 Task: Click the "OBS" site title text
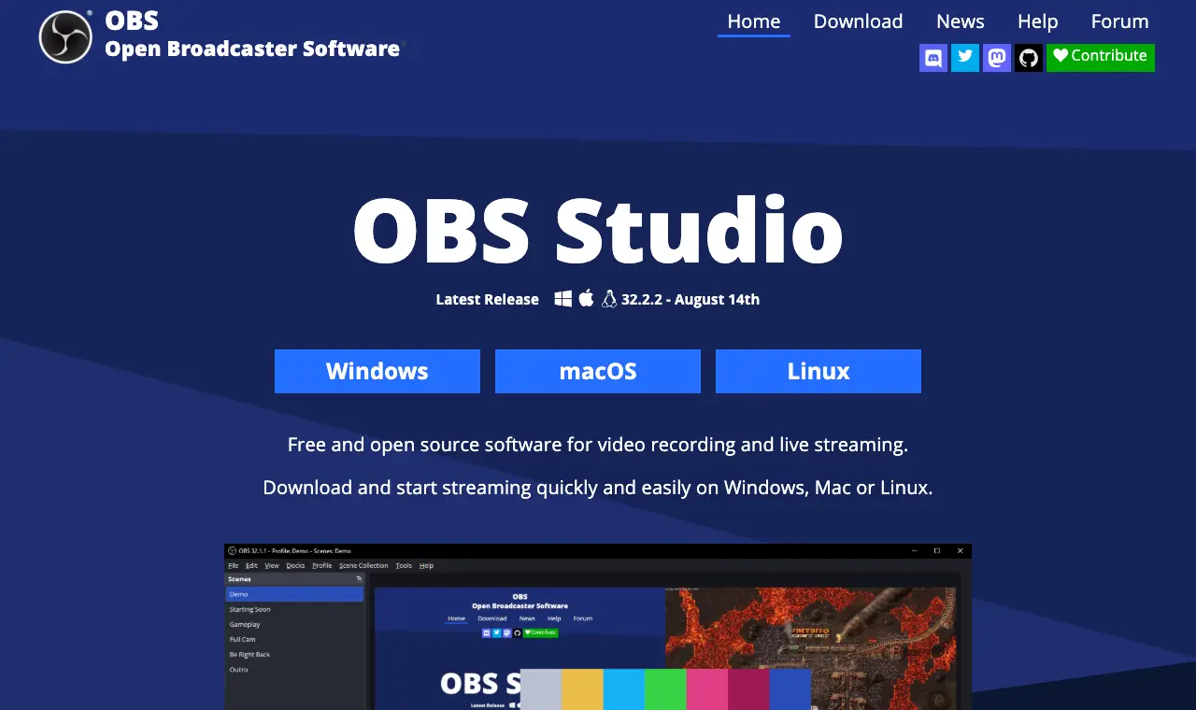[x=132, y=21]
